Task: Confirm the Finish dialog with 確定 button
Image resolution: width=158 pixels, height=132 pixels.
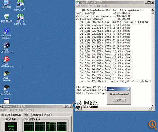Action: coord(119,100)
